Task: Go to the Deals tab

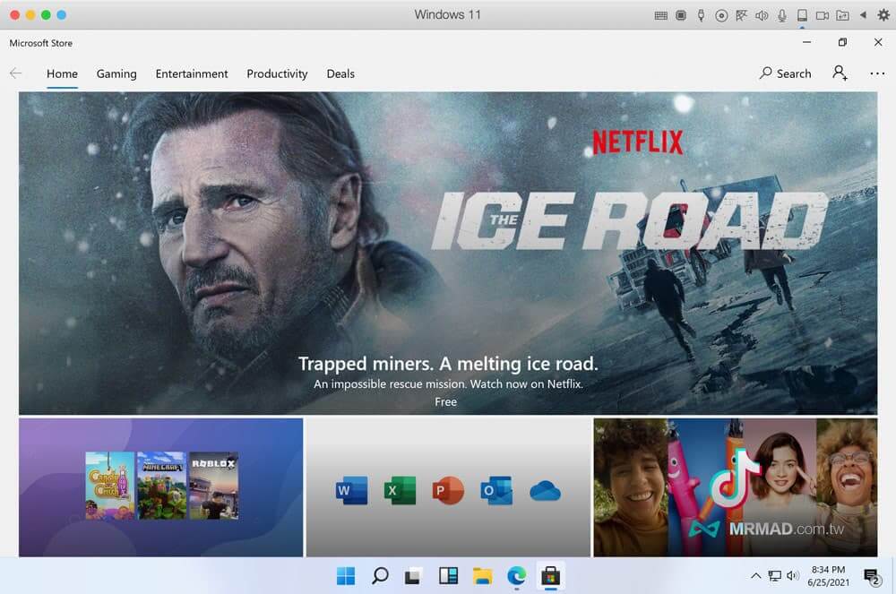Action: coord(340,73)
